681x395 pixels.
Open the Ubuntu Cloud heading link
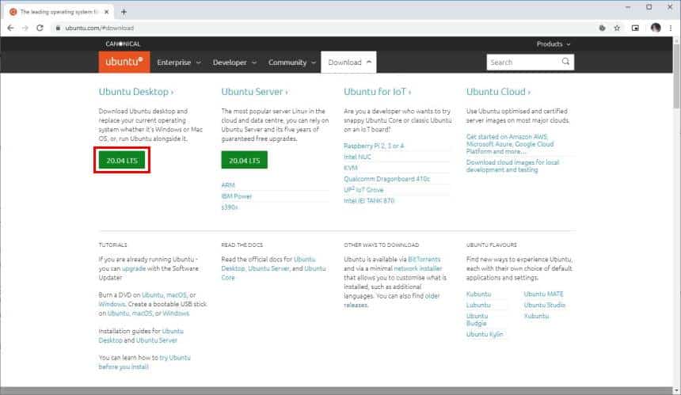[498, 92]
